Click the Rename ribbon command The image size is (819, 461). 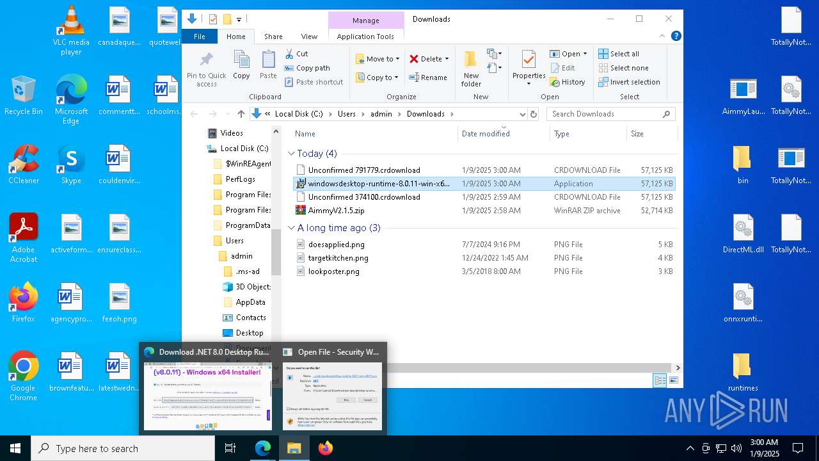pyautogui.click(x=428, y=77)
